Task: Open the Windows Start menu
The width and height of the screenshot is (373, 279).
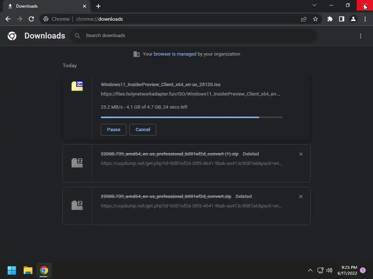Action: point(12,270)
